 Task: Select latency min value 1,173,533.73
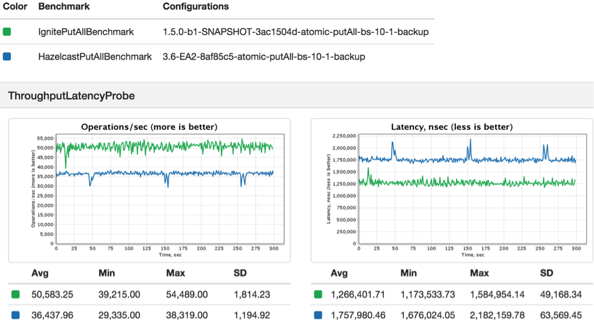[428, 295]
